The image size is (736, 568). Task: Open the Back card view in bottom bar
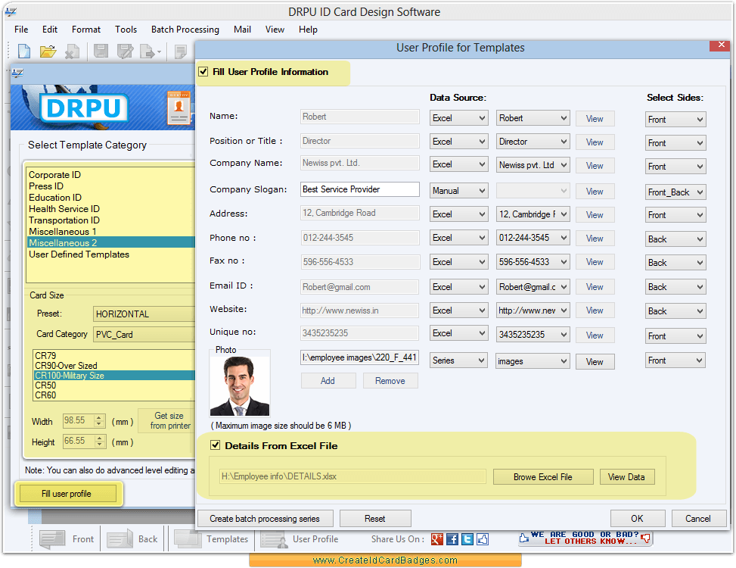click(132, 539)
